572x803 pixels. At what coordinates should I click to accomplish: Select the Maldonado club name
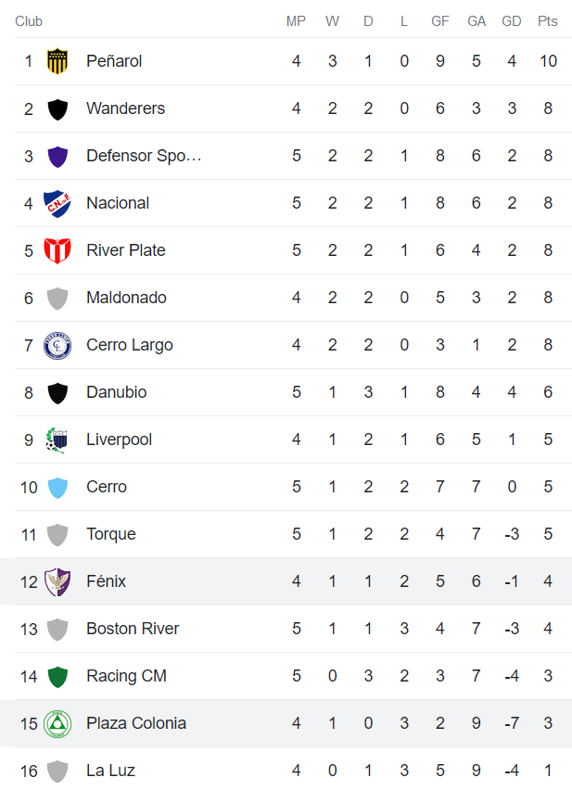pyautogui.click(x=126, y=298)
